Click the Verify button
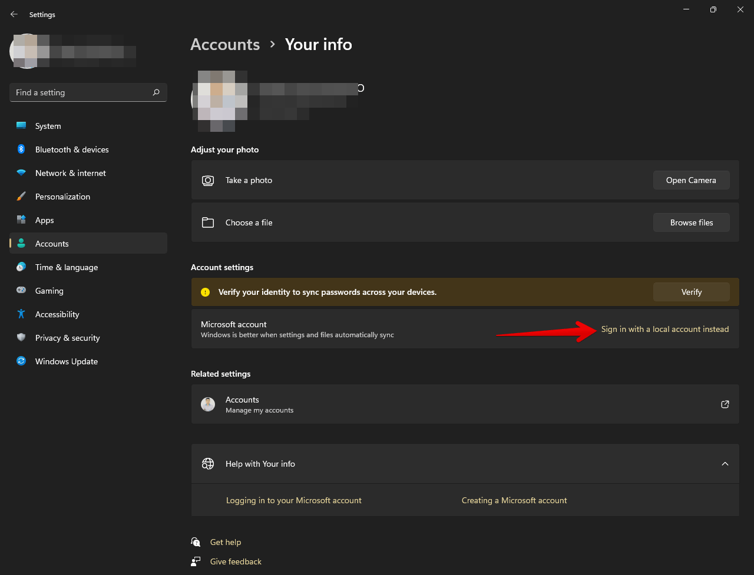Image resolution: width=754 pixels, height=575 pixels. pyautogui.click(x=692, y=292)
